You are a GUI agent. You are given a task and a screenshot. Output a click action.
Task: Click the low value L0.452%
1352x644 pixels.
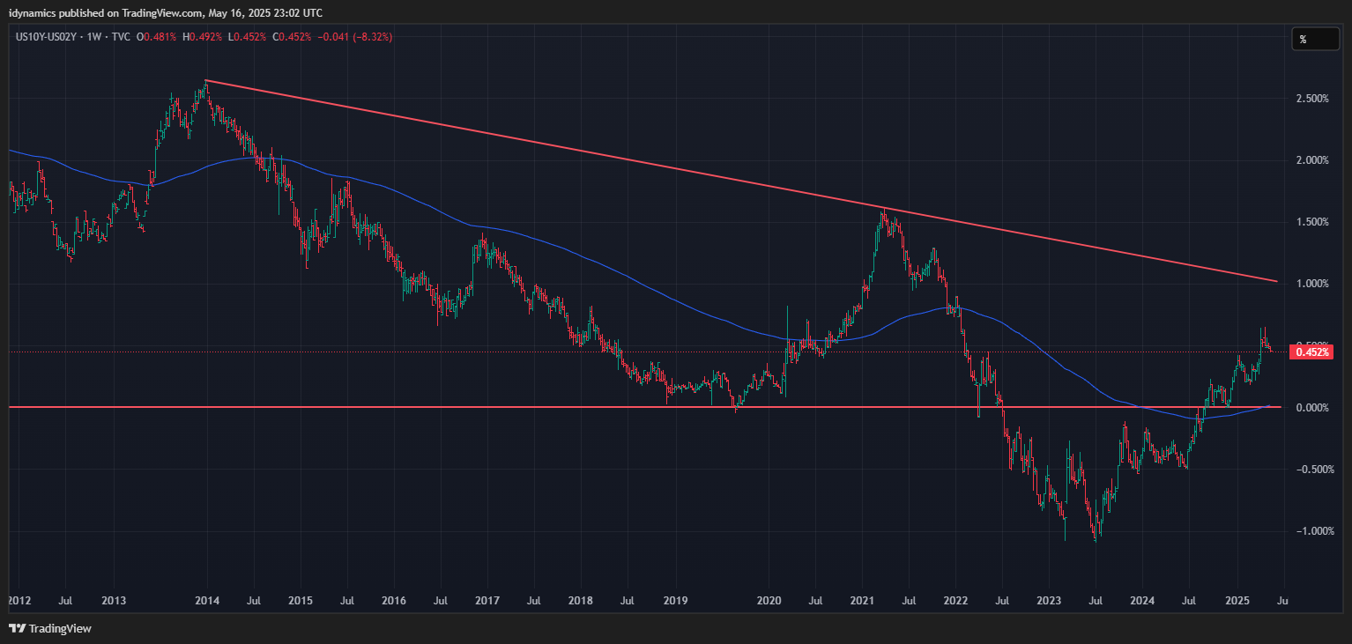pyautogui.click(x=248, y=37)
